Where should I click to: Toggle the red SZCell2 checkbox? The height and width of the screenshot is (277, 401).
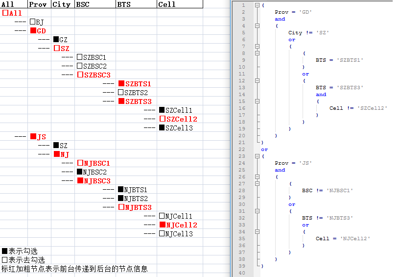tap(163, 119)
